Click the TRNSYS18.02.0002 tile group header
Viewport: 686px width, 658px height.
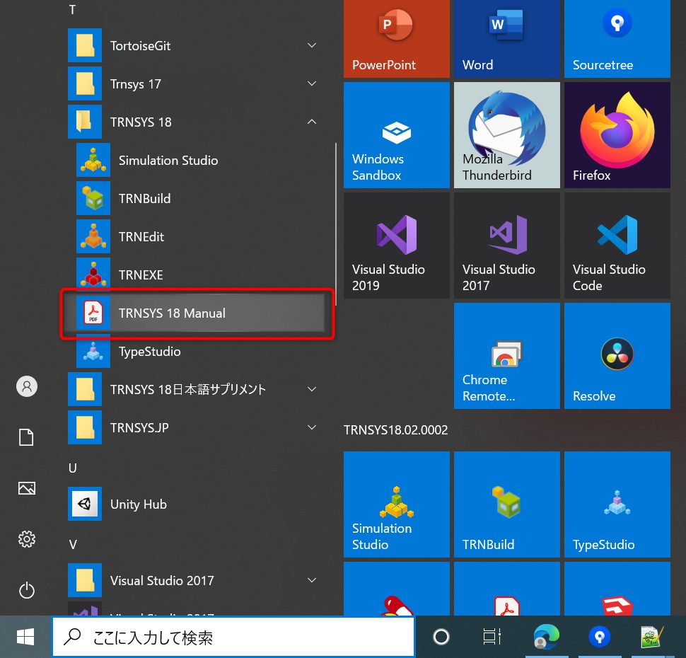point(395,430)
